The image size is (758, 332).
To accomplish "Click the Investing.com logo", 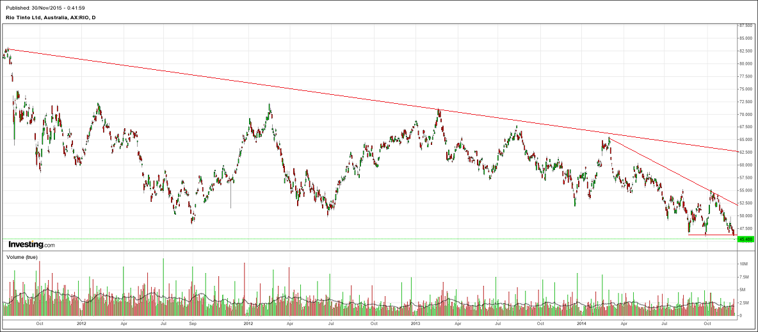I will coord(31,245).
